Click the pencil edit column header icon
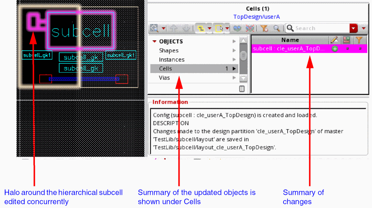The width and height of the screenshot is (372, 208). (335, 40)
